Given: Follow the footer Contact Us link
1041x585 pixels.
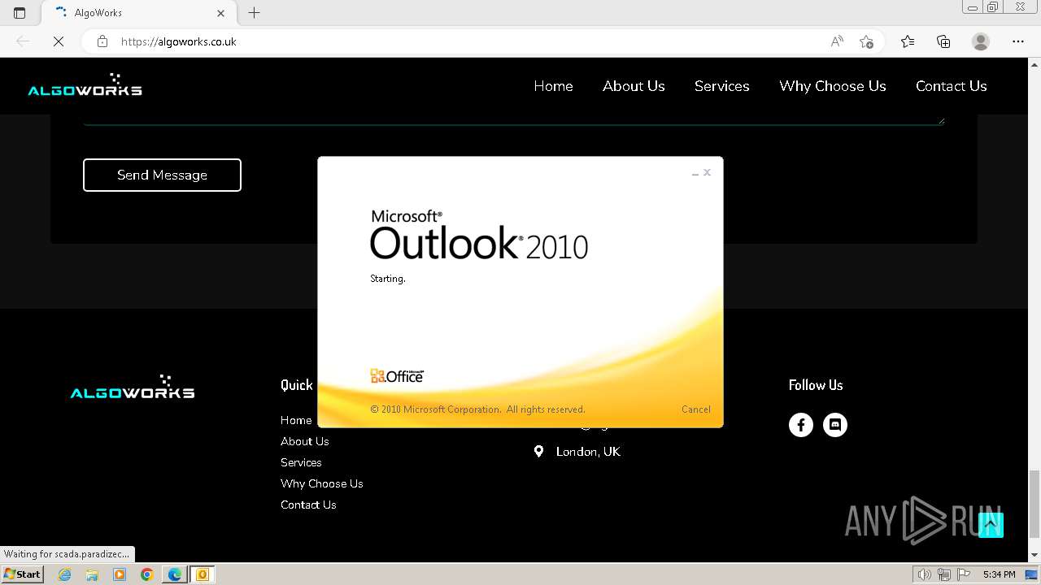Looking at the screenshot, I should [308, 505].
